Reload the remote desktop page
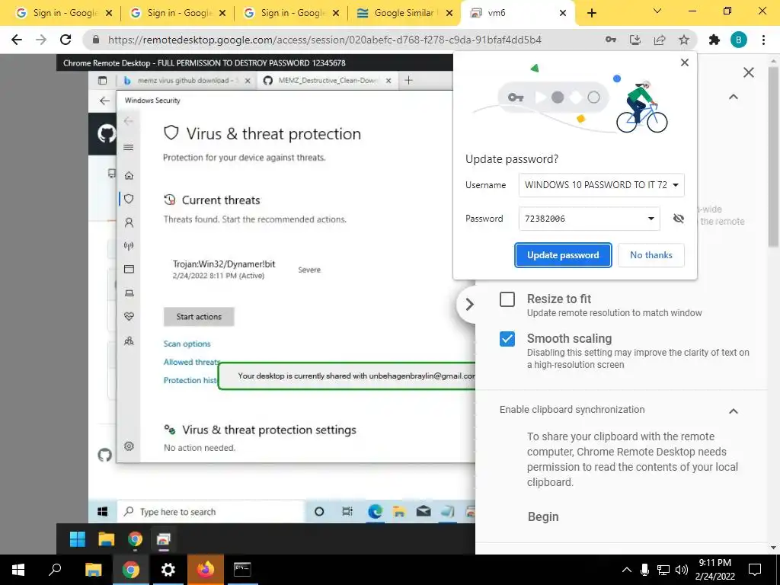780x585 pixels. [66, 40]
